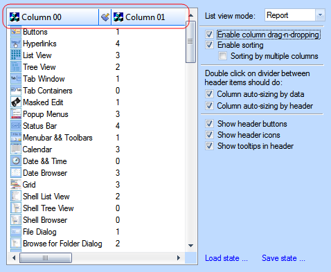Select the List View list item text
The image size is (331, 272).
(37, 55)
